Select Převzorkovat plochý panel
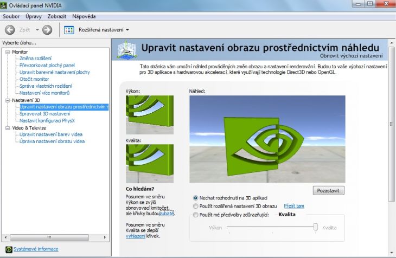The height and width of the screenshot is (258, 396). point(47,66)
